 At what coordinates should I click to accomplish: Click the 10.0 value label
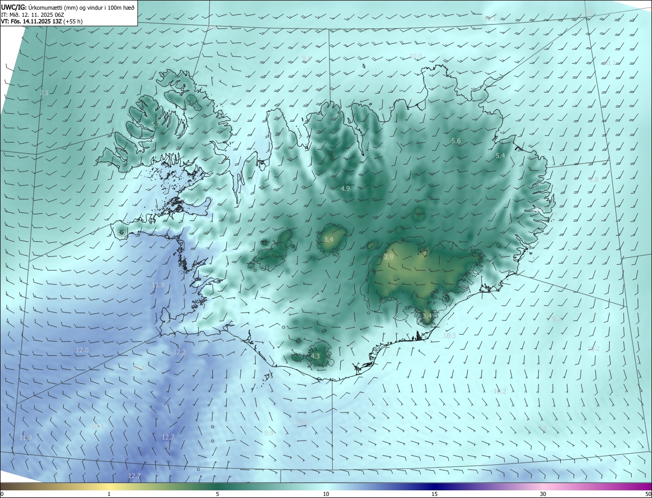416,56
